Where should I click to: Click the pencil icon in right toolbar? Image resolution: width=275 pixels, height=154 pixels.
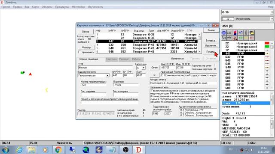click(246, 33)
